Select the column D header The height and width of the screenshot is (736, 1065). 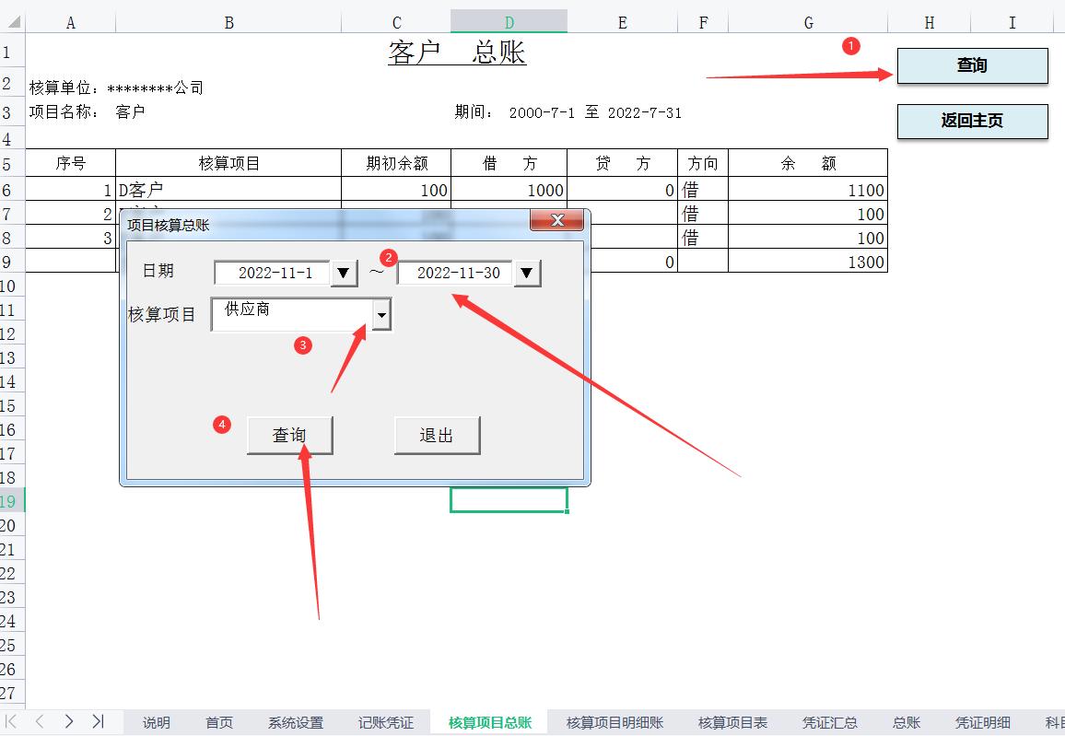coord(509,20)
